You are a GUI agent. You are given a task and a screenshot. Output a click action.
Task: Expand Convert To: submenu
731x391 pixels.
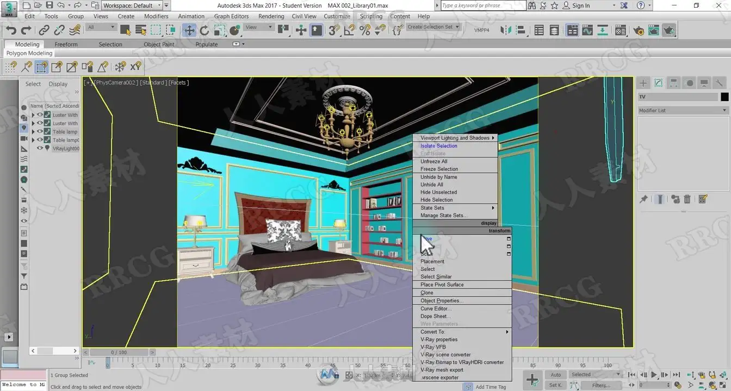[462, 332]
